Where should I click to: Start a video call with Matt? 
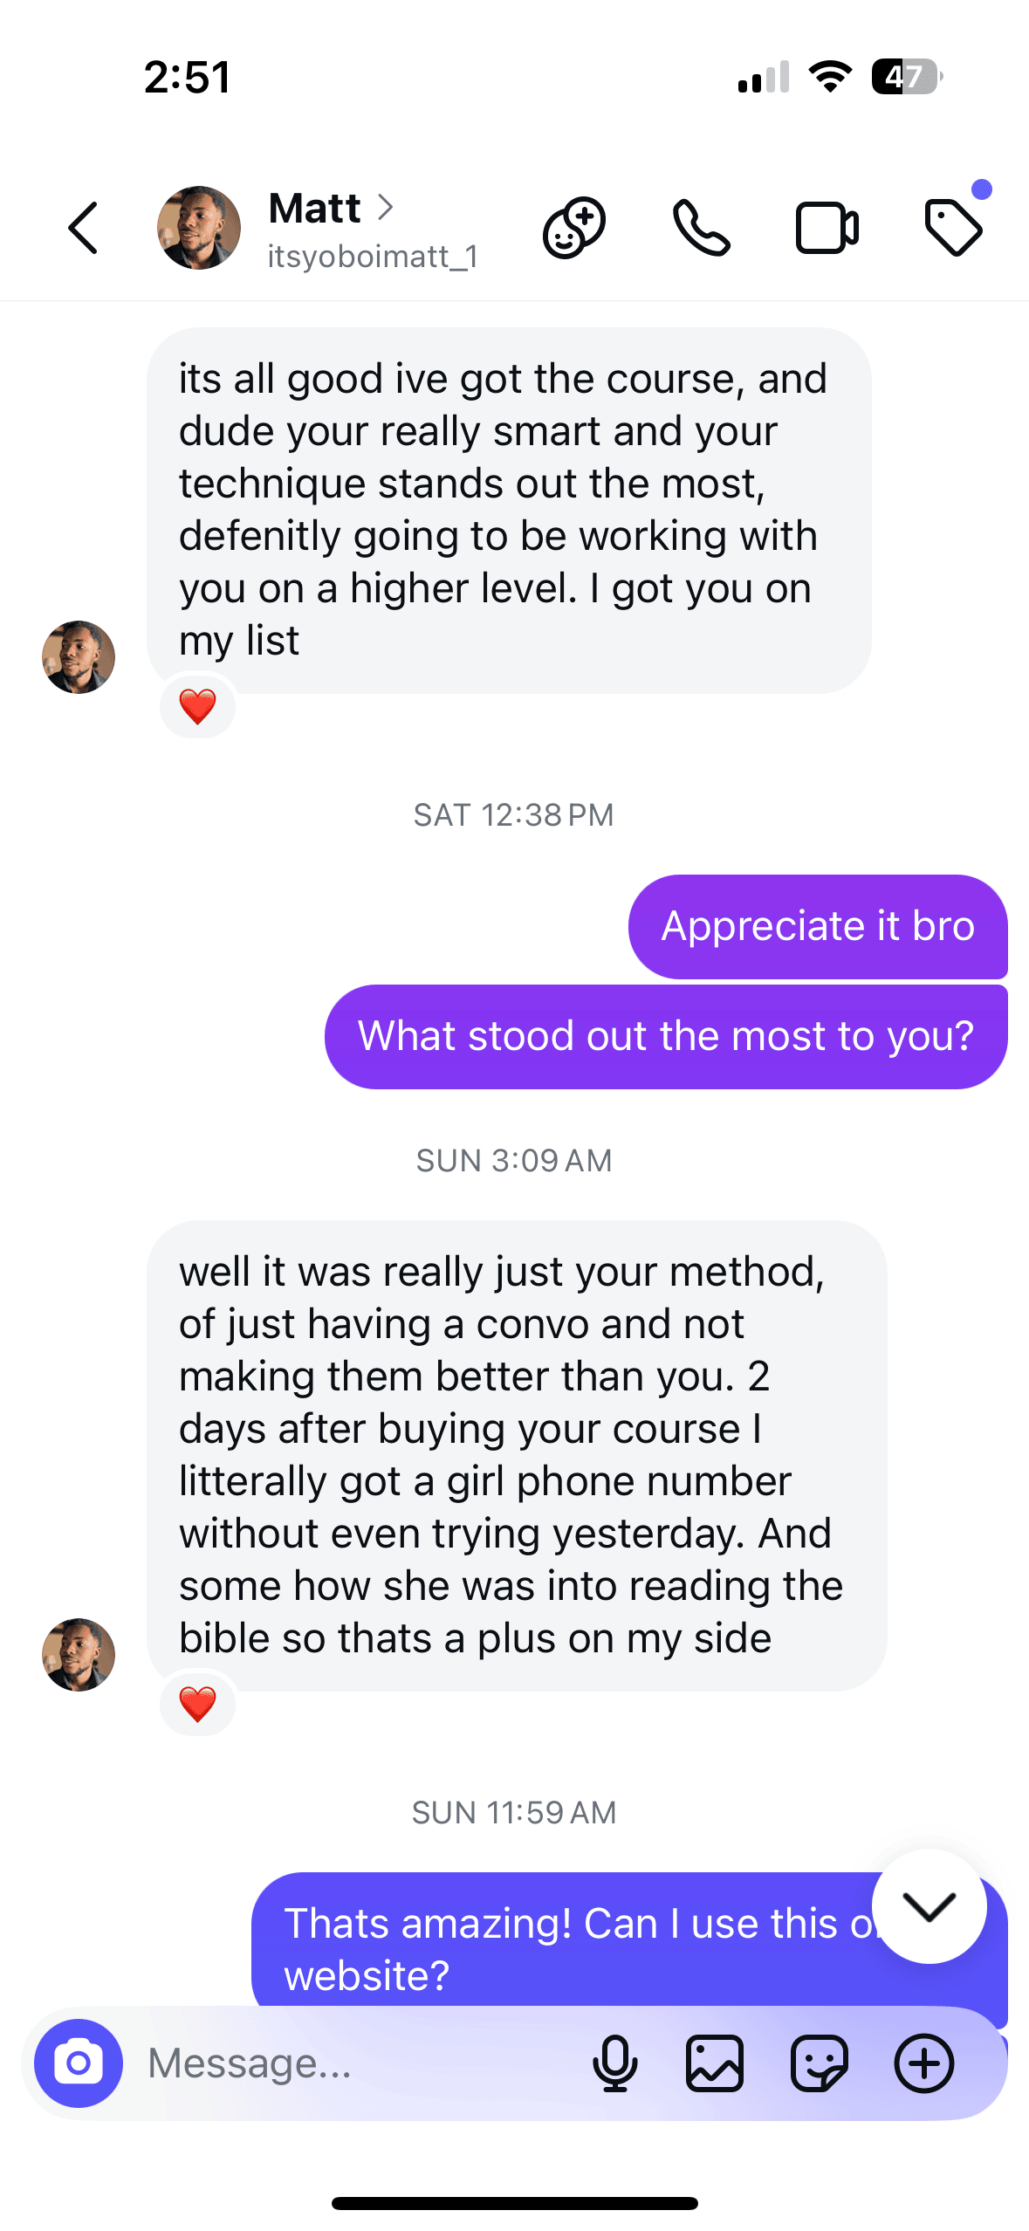[827, 229]
